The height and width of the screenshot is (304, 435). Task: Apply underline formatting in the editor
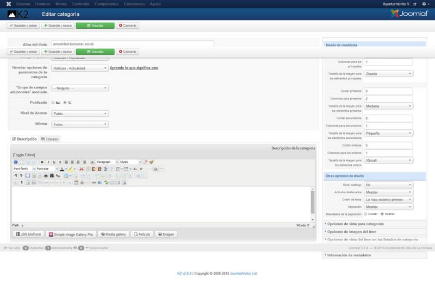tap(54, 162)
